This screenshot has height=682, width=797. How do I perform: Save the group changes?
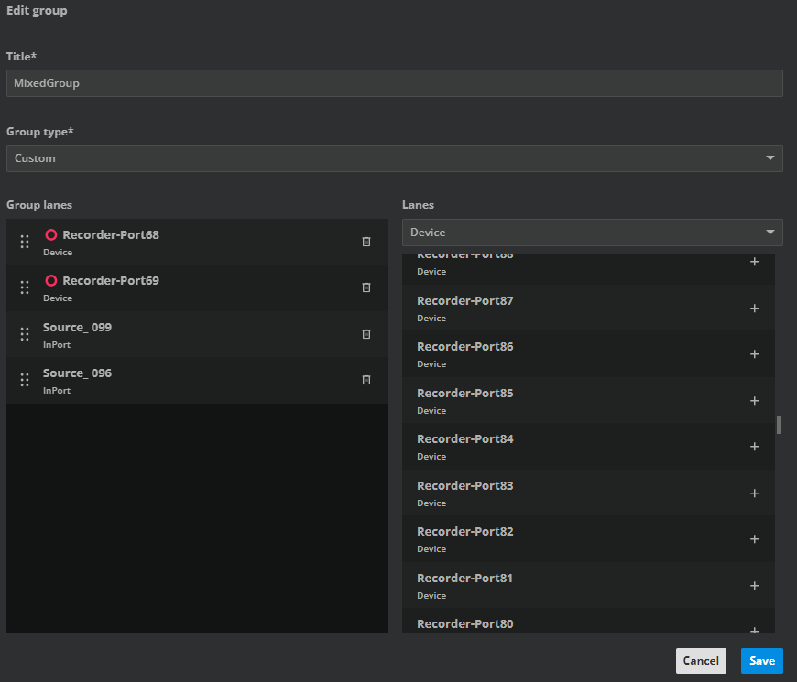[761, 661]
